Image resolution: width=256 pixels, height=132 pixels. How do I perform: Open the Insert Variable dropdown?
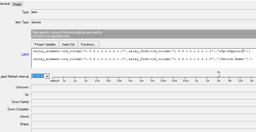pos(45,44)
